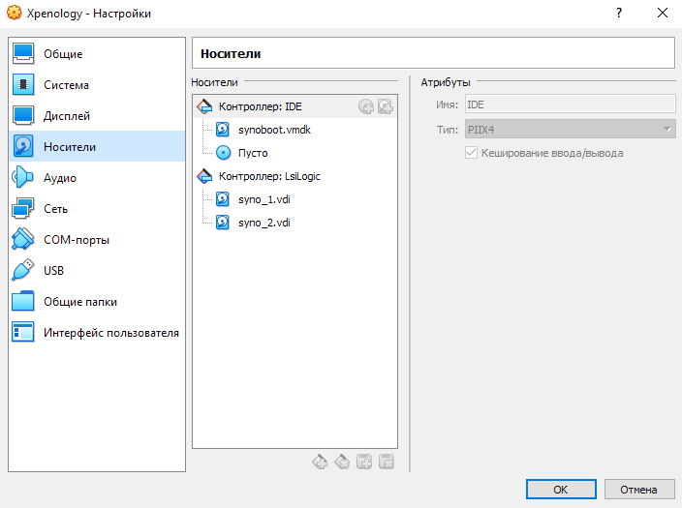Click the syno_2.vdi hard disk icon

point(223,223)
